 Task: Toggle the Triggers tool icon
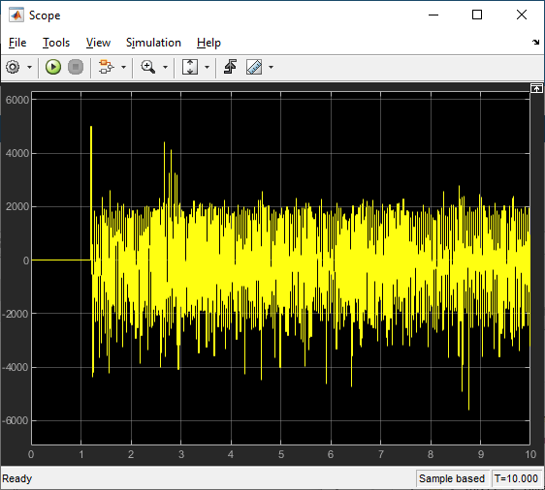[230, 67]
